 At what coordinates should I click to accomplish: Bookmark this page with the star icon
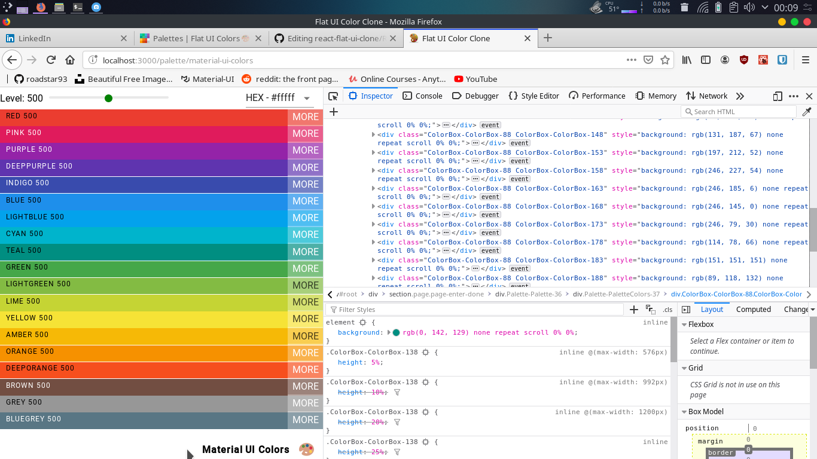tap(665, 60)
